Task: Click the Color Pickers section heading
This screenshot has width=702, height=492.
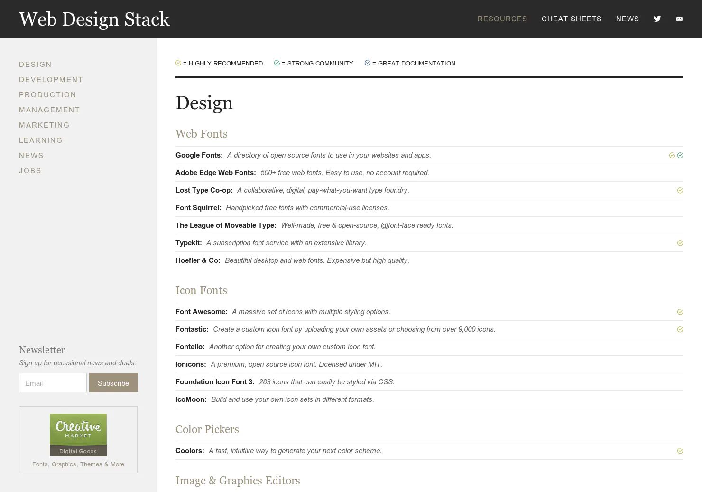Action: point(207,429)
